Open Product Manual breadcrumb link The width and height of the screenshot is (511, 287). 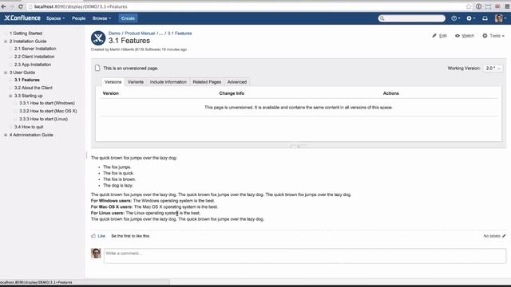point(140,33)
